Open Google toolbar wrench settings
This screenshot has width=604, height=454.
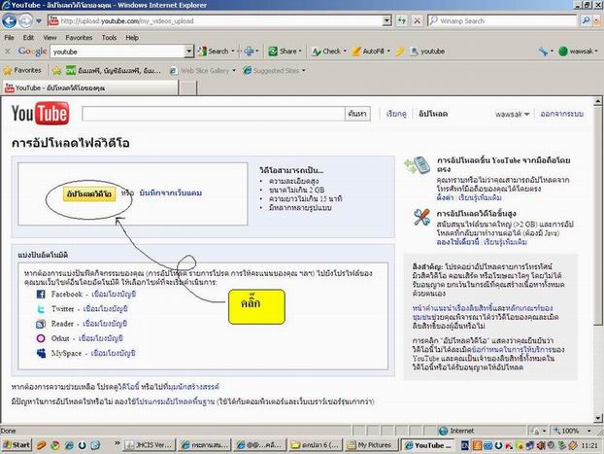tap(543, 52)
